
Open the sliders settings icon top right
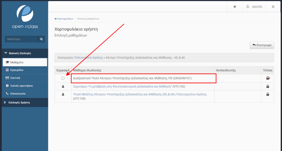pos(273,7)
